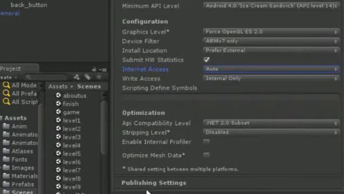Open the Write Access dropdown
344x194 pixels.
click(x=271, y=79)
